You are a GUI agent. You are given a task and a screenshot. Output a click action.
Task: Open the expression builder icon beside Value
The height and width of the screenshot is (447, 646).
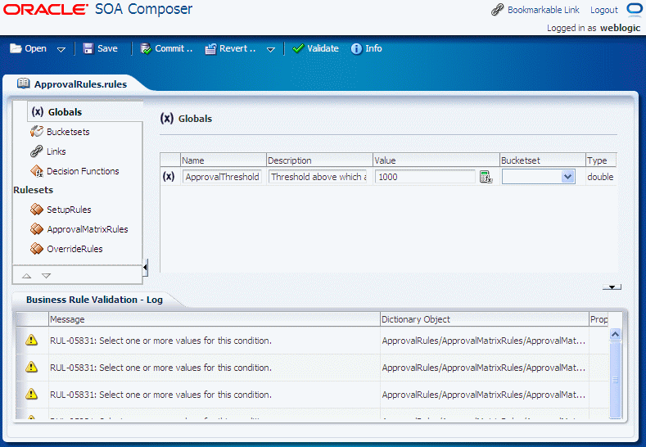coord(486,177)
